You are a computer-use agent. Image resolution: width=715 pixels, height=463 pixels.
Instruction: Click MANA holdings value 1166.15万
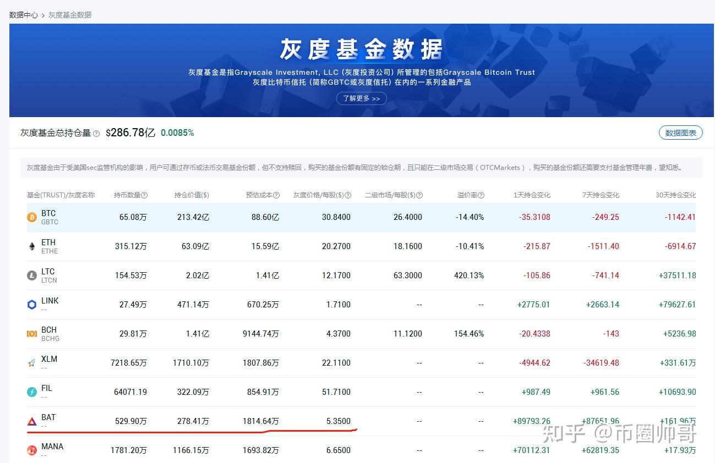(190, 450)
